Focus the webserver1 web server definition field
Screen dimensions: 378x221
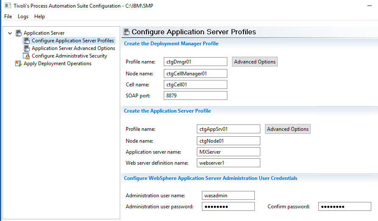coord(229,163)
